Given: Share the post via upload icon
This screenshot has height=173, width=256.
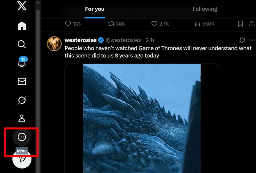Looking at the screenshot, I should click(x=252, y=24).
